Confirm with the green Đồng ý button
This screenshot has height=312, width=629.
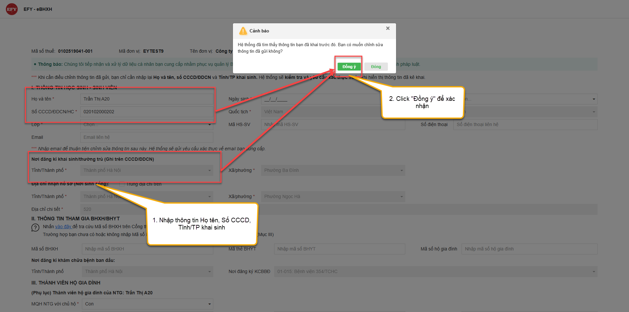pos(349,66)
